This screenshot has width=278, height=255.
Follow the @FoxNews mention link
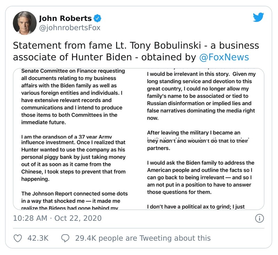224,57
